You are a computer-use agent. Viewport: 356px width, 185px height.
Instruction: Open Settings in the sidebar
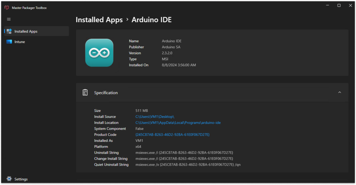36,179
